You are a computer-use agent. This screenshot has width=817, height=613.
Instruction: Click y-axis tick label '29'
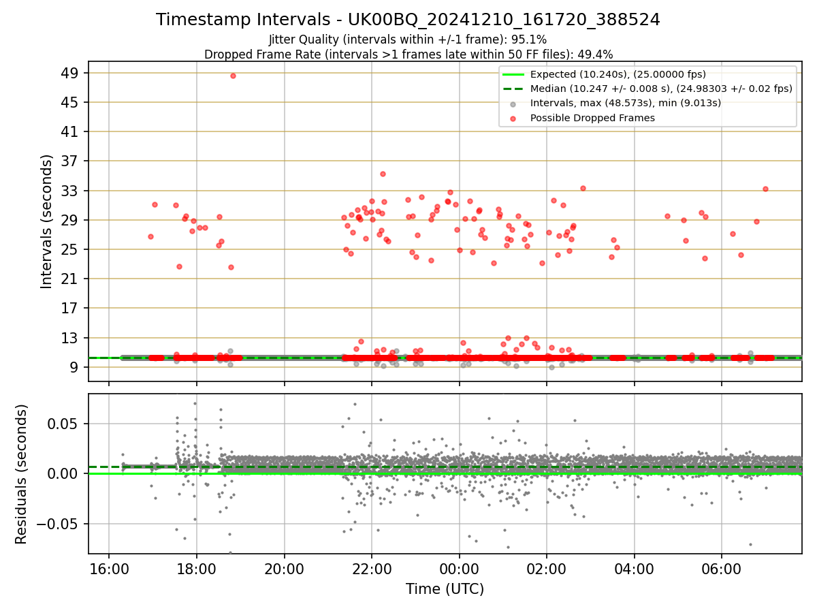71,220
